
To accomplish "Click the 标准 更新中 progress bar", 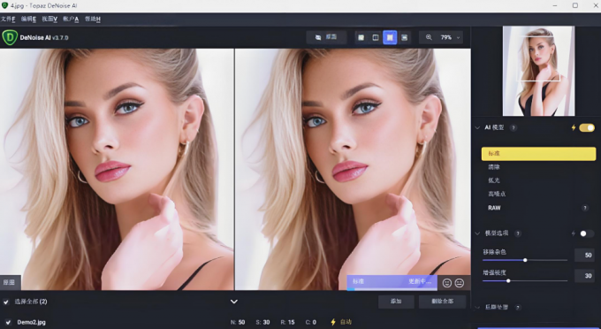I will [392, 282].
